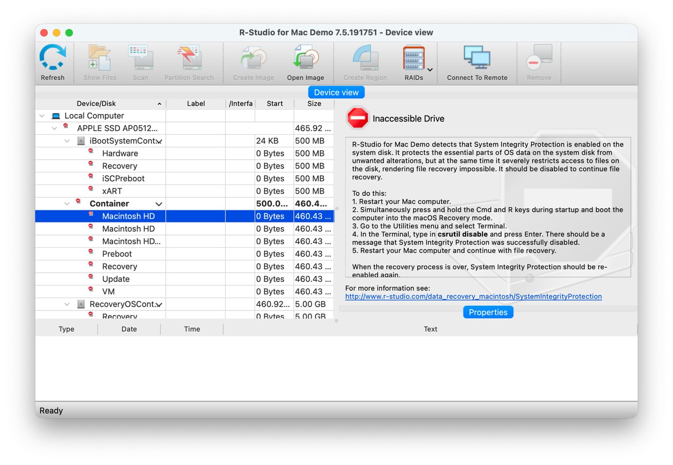Click the Refresh toolbar icon
The image size is (673, 465).
pos(52,57)
